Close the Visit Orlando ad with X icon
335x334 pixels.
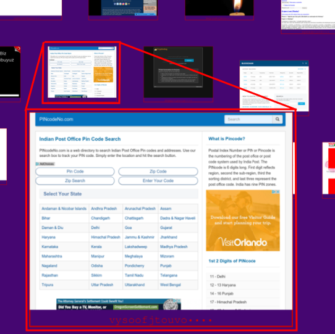(278, 191)
